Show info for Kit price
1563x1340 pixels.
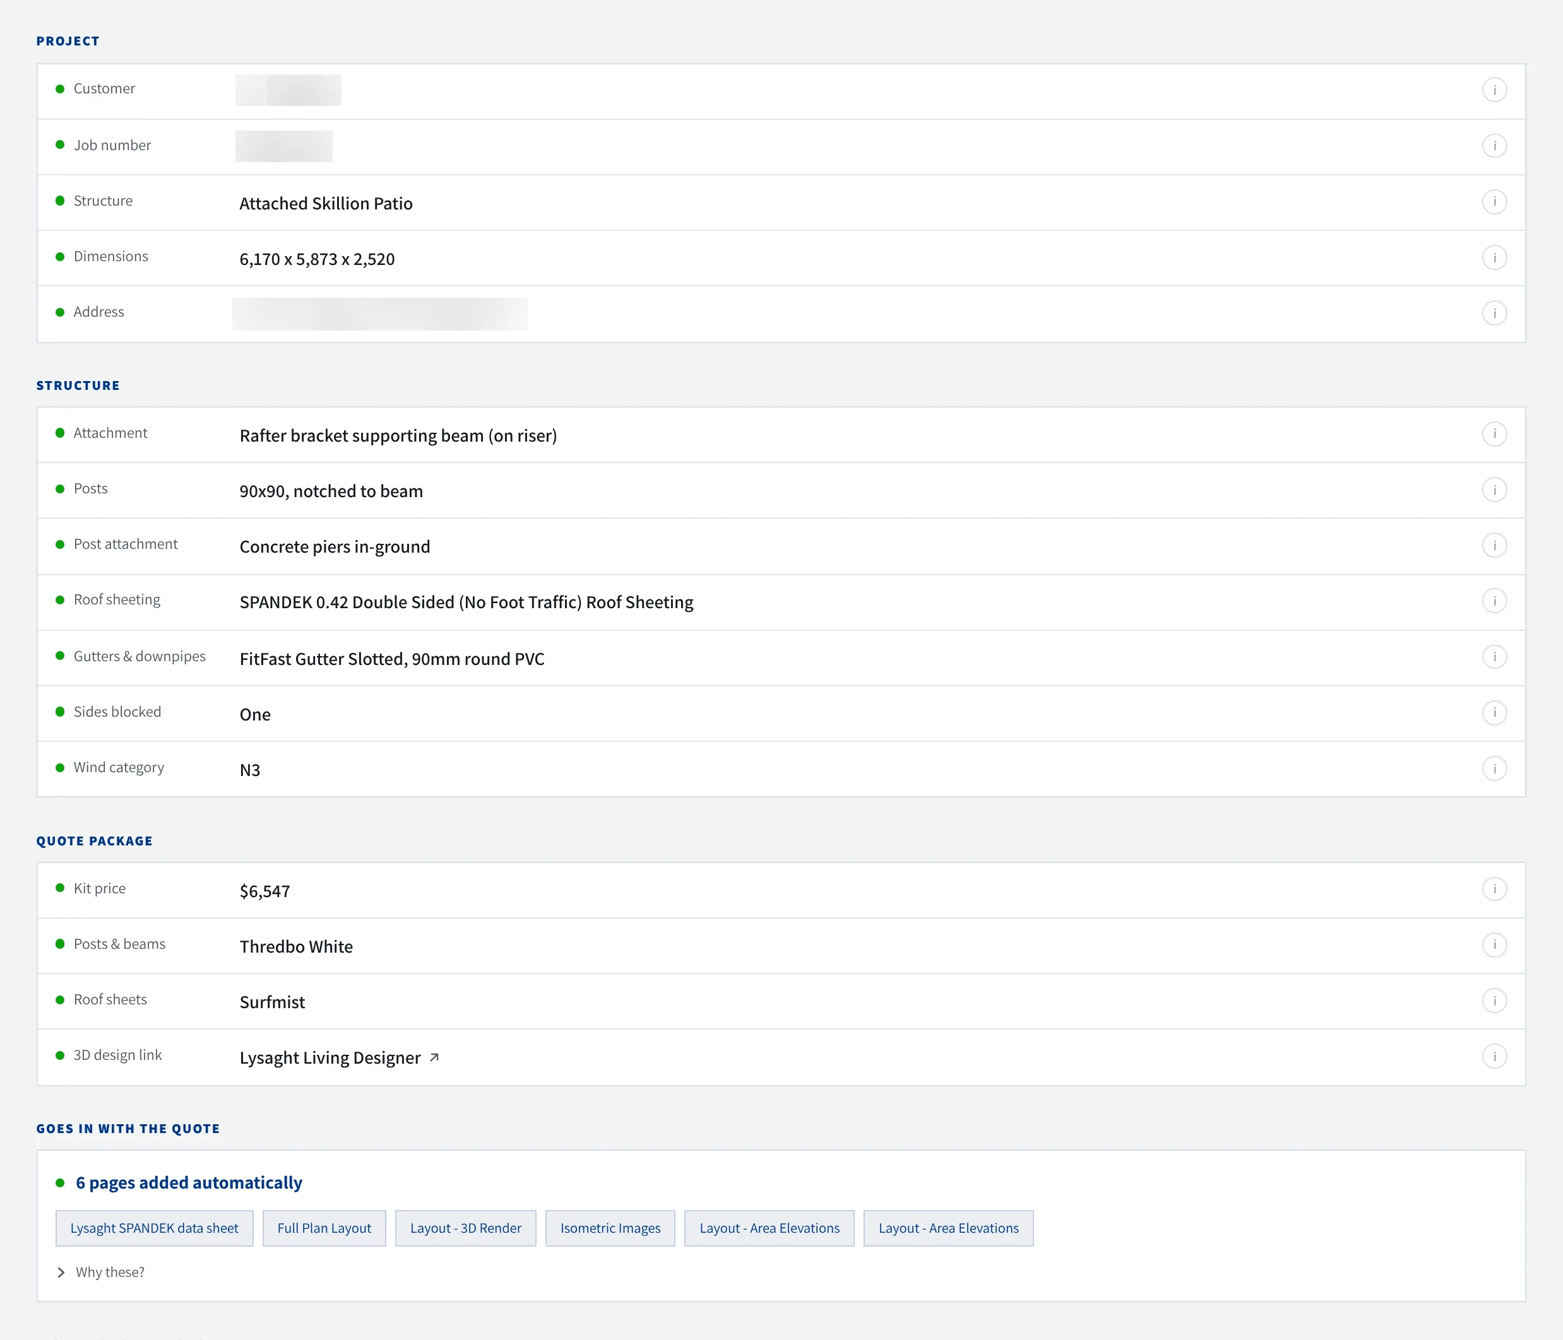[1494, 889]
